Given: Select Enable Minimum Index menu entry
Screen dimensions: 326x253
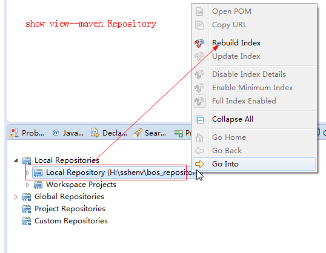Looking at the screenshot, I should click(254, 88).
